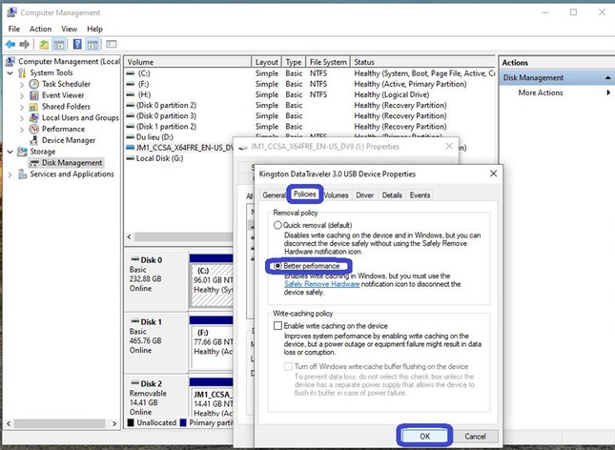Click the Task Scheduler clock icon
This screenshot has height=450, width=615.
34,84
